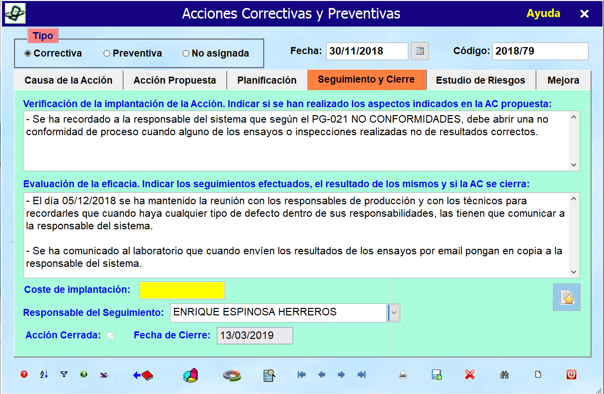Screen dimensions: 604x394
Task: Select the No asignada radio button
Action: (x=186, y=53)
